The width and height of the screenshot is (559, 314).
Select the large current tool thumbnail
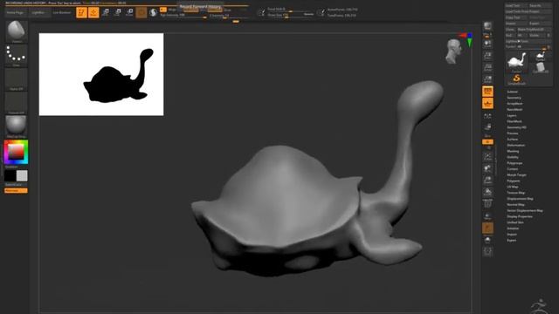(x=516, y=62)
